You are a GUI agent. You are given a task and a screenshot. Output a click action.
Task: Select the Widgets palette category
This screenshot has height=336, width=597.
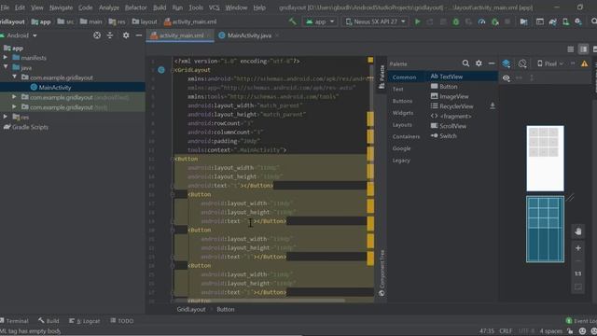pyautogui.click(x=403, y=113)
